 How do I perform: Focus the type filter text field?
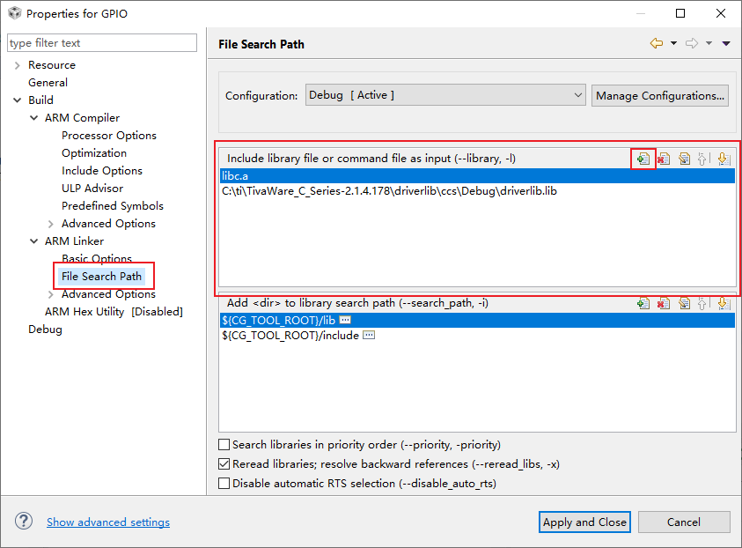pos(102,42)
